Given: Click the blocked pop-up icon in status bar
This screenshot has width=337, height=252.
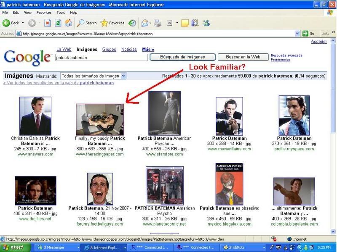Looking at the screenshot, I should click(x=273, y=239).
